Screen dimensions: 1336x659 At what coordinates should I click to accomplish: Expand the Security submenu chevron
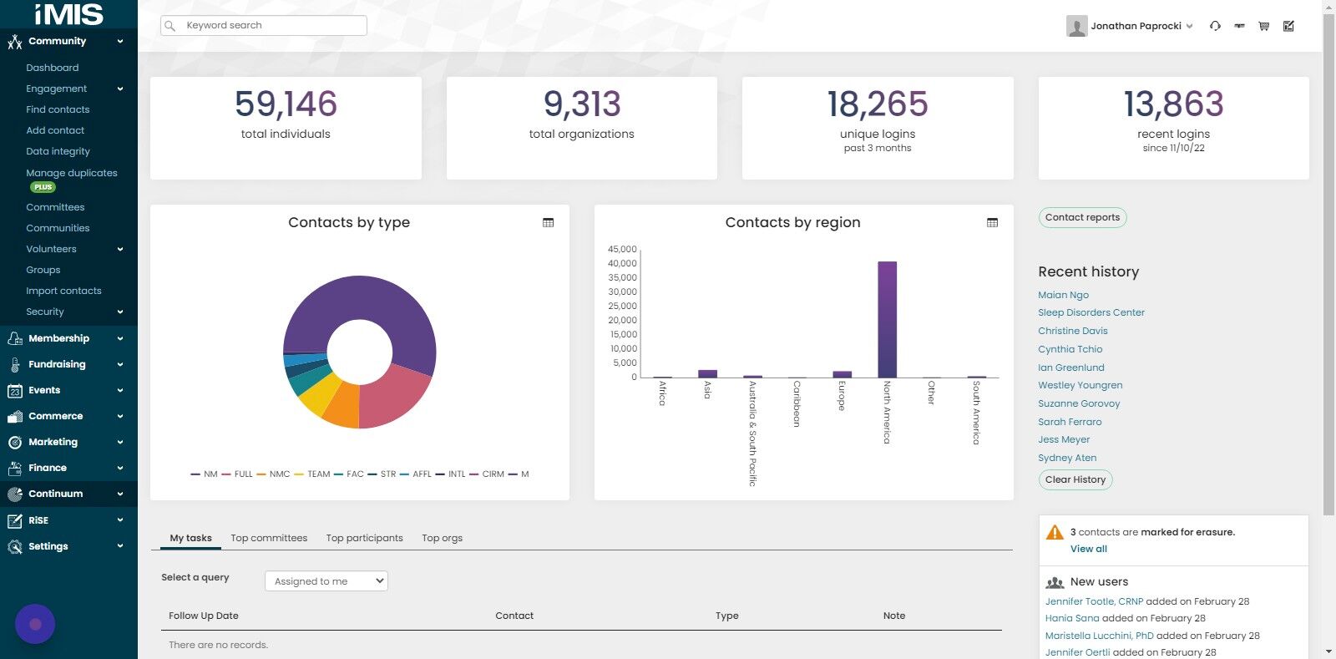(x=120, y=312)
